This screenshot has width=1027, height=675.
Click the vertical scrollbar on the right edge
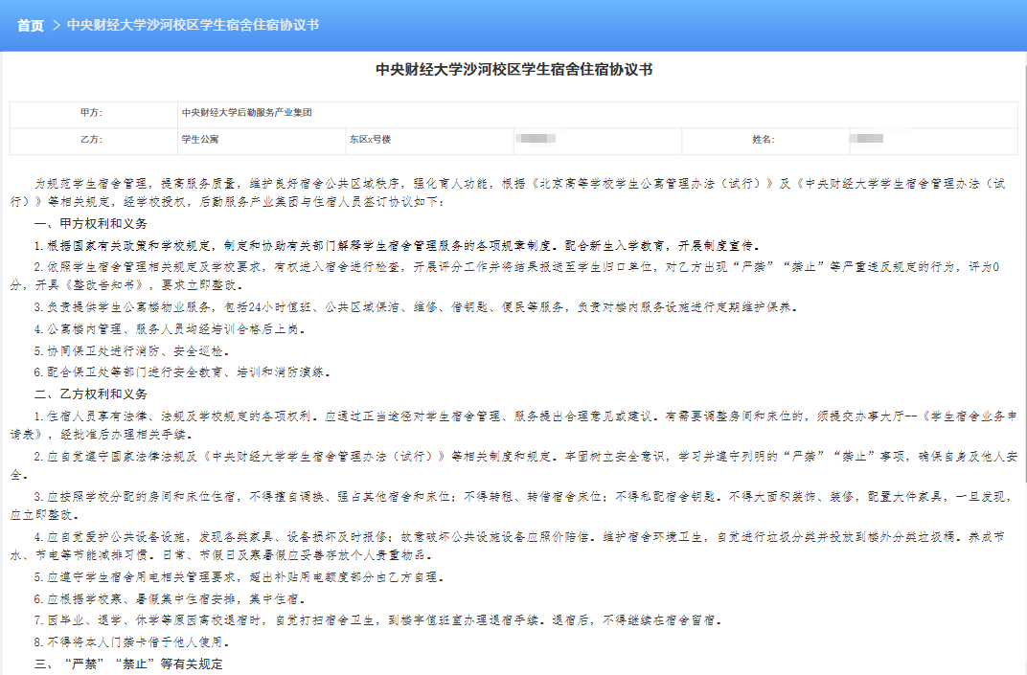[1024, 275]
